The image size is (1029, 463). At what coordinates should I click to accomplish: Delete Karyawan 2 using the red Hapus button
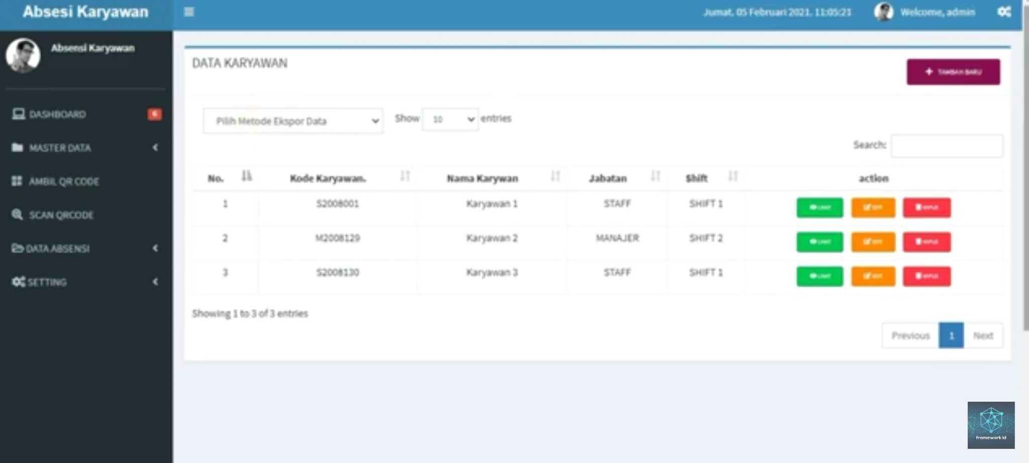(927, 242)
